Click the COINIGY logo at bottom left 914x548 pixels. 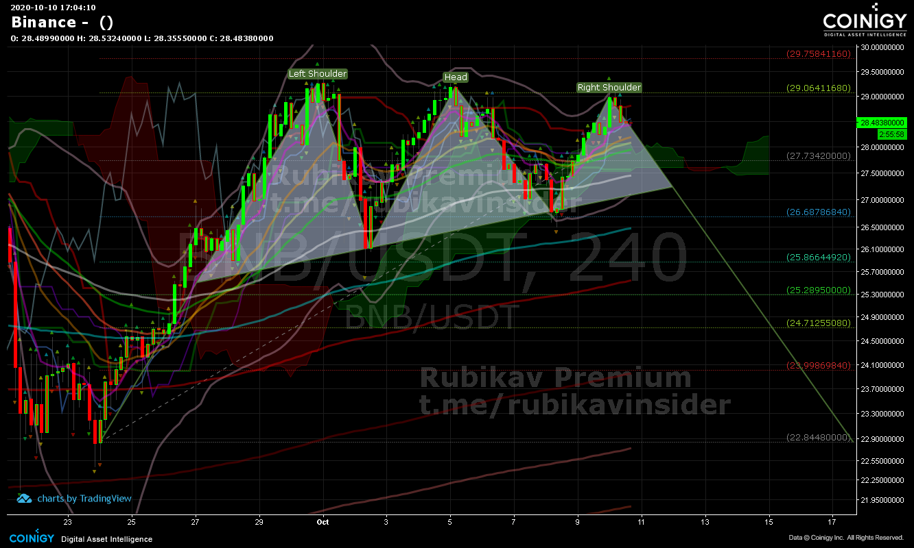coord(30,538)
